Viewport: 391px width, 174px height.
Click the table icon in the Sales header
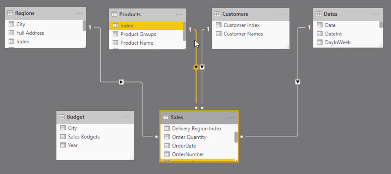coord(166,117)
